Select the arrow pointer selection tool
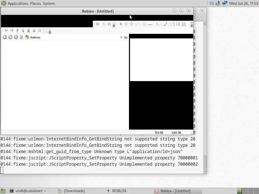 pos(121,24)
